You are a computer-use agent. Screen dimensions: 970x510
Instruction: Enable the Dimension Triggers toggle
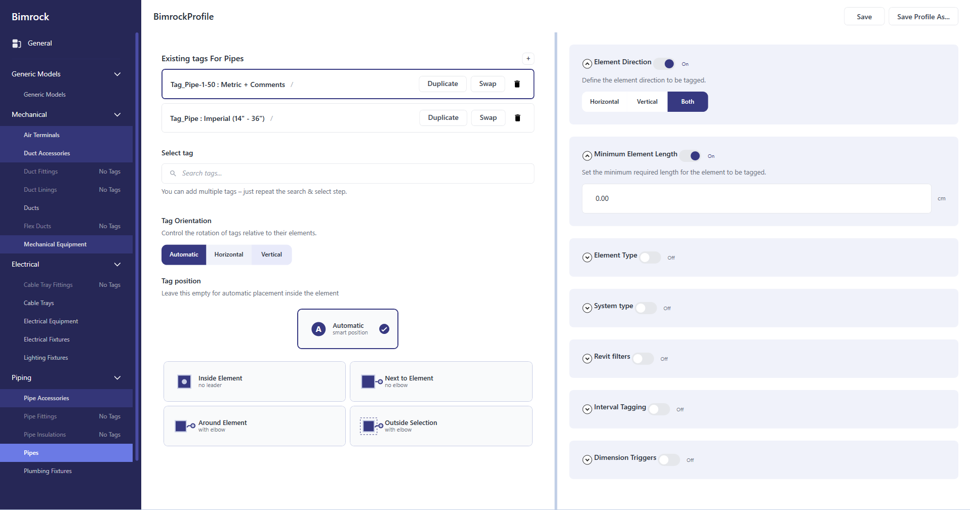point(669,459)
